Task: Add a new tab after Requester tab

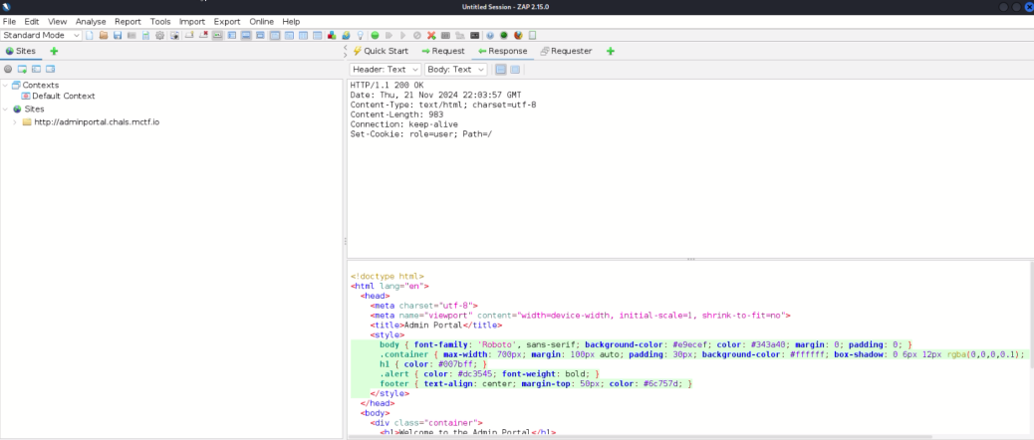Action: (x=611, y=52)
